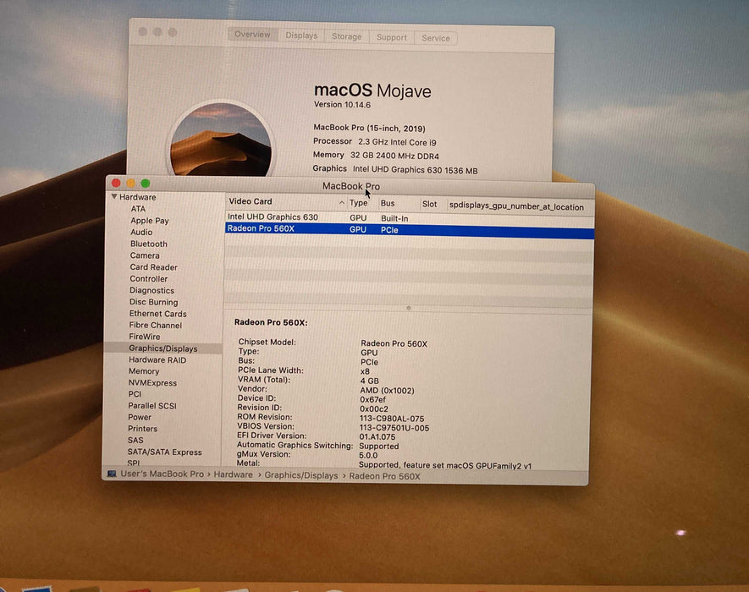Click the computer icon in path bar
This screenshot has width=749, height=592.
[x=113, y=474]
